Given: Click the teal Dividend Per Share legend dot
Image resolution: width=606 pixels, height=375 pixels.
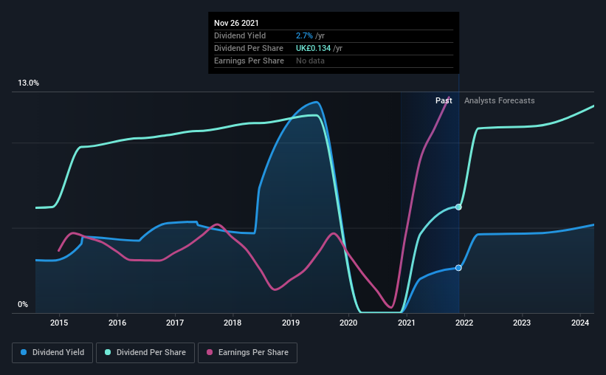Looking at the screenshot, I should (108, 352).
